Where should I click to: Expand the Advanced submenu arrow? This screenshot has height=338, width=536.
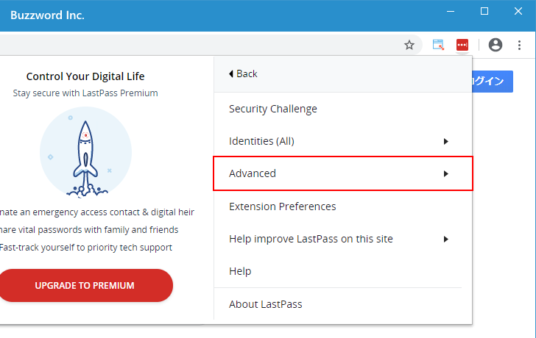pyautogui.click(x=445, y=173)
